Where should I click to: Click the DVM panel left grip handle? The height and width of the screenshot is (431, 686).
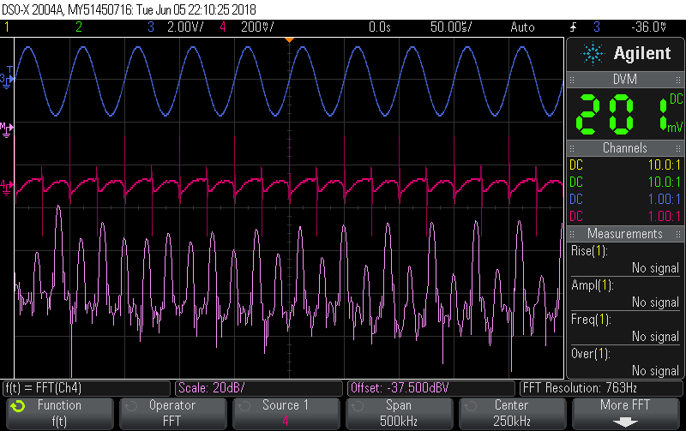tap(572, 80)
